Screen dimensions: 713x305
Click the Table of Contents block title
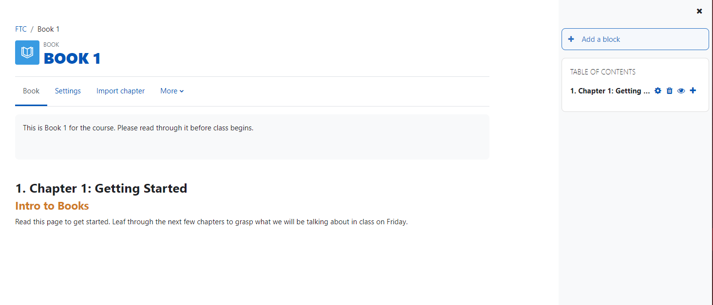(603, 72)
